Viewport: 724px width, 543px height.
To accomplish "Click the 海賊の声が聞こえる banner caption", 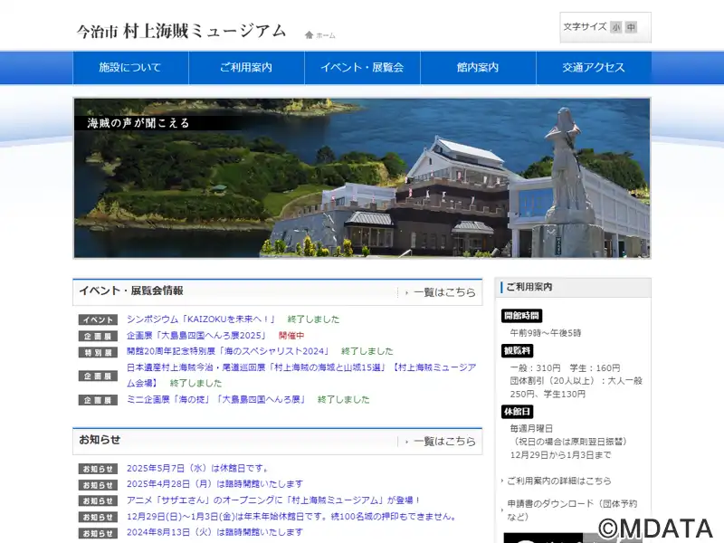I will pos(138,123).
